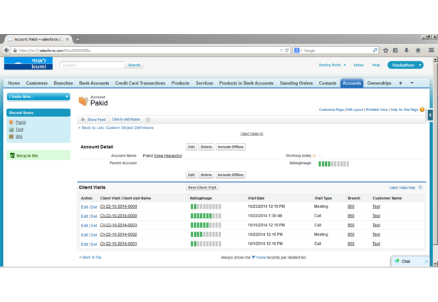Image resolution: width=438 pixels, height=302 pixels.
Task: Click rating bar for CV-22-10-2014-0000
Action: [206, 216]
